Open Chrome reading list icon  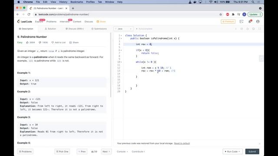(x=238, y=14)
